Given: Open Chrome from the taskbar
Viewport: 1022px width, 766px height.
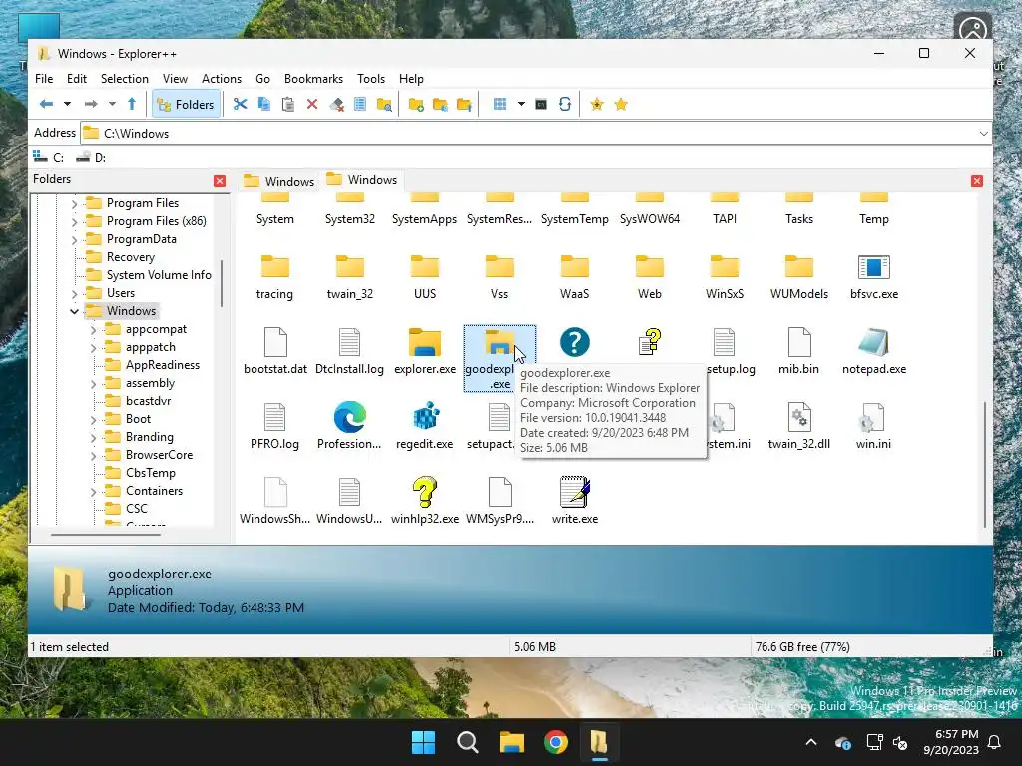Looking at the screenshot, I should pyautogui.click(x=555, y=742).
